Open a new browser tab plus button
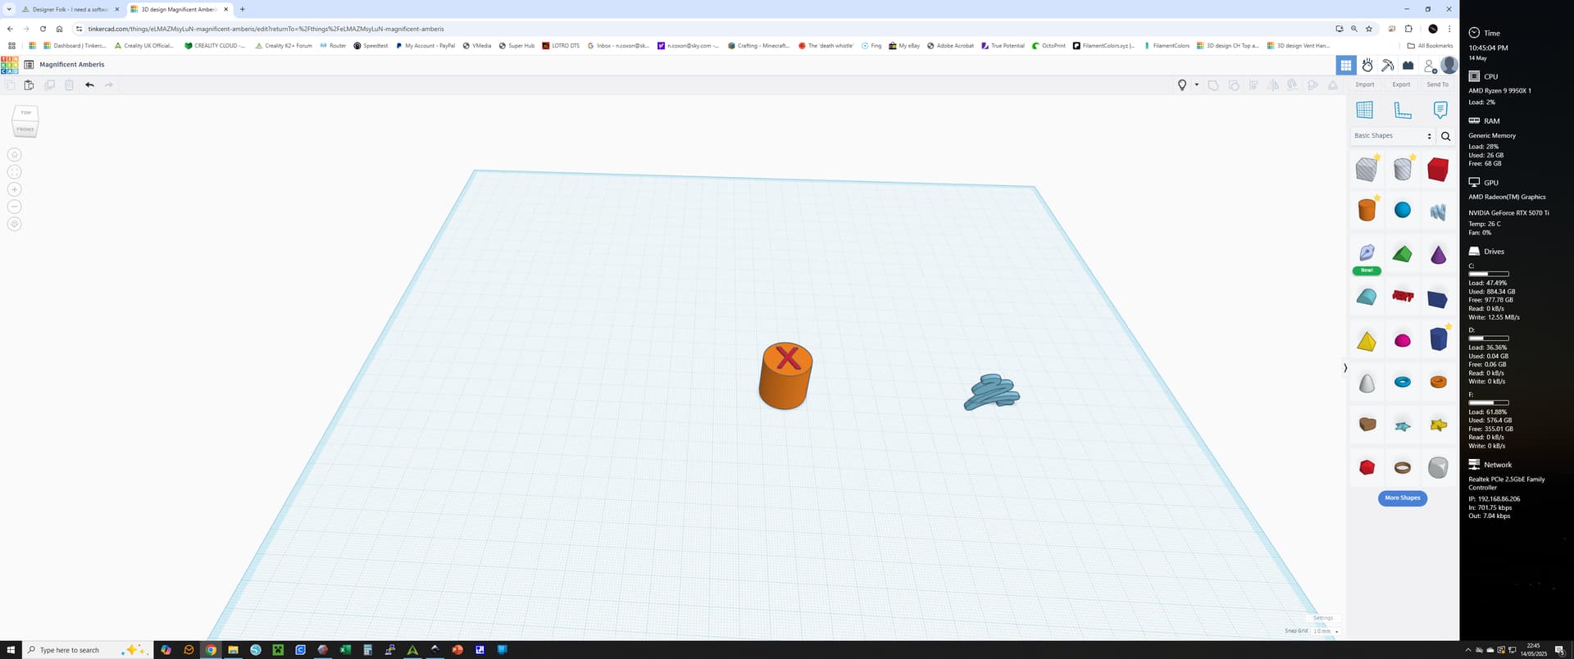The width and height of the screenshot is (1574, 659). click(242, 10)
